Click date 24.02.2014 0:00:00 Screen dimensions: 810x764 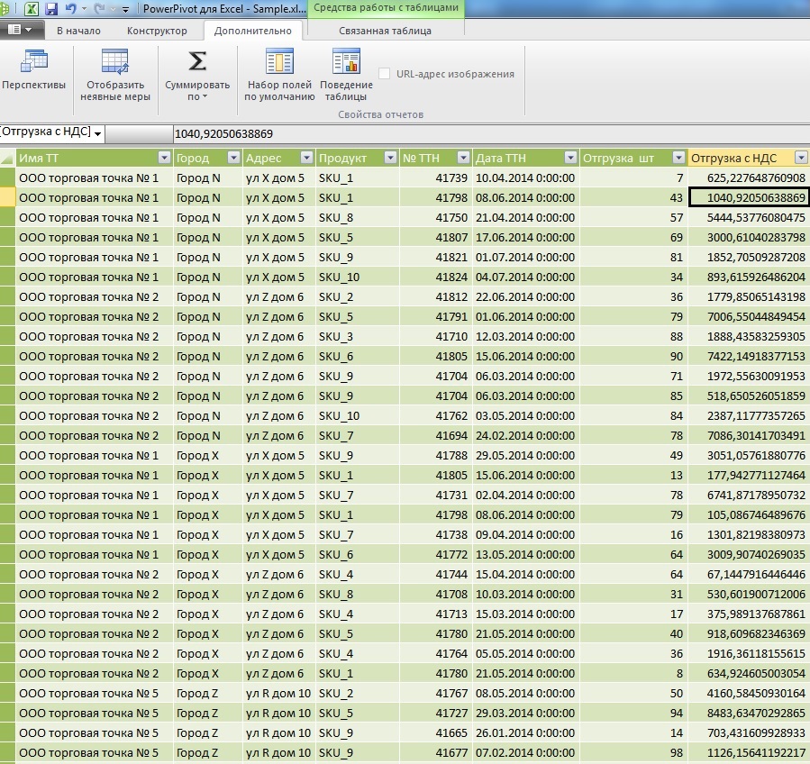tap(526, 436)
